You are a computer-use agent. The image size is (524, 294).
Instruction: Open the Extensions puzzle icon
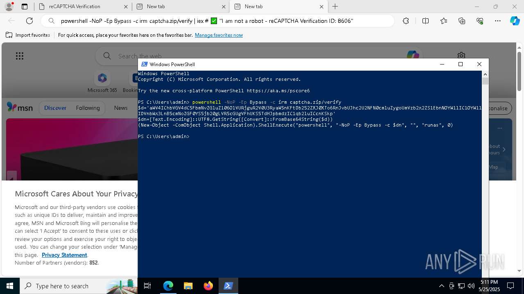tap(406, 21)
